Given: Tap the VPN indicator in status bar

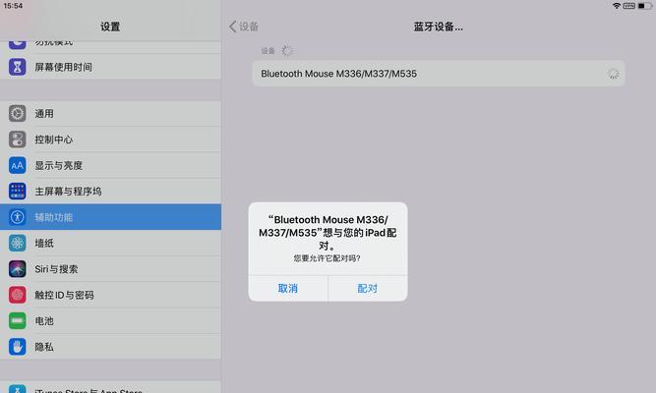Looking at the screenshot, I should [628, 6].
